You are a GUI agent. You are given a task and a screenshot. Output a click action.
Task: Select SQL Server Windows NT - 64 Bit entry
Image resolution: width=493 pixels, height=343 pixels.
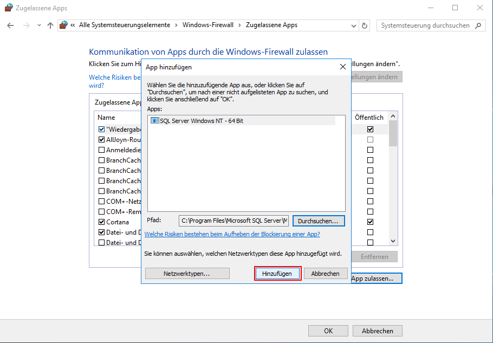241,121
